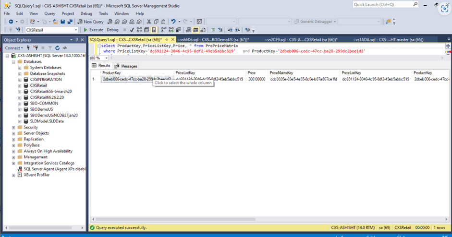
Task: Collapse the Databases folder
Action: 13,62
